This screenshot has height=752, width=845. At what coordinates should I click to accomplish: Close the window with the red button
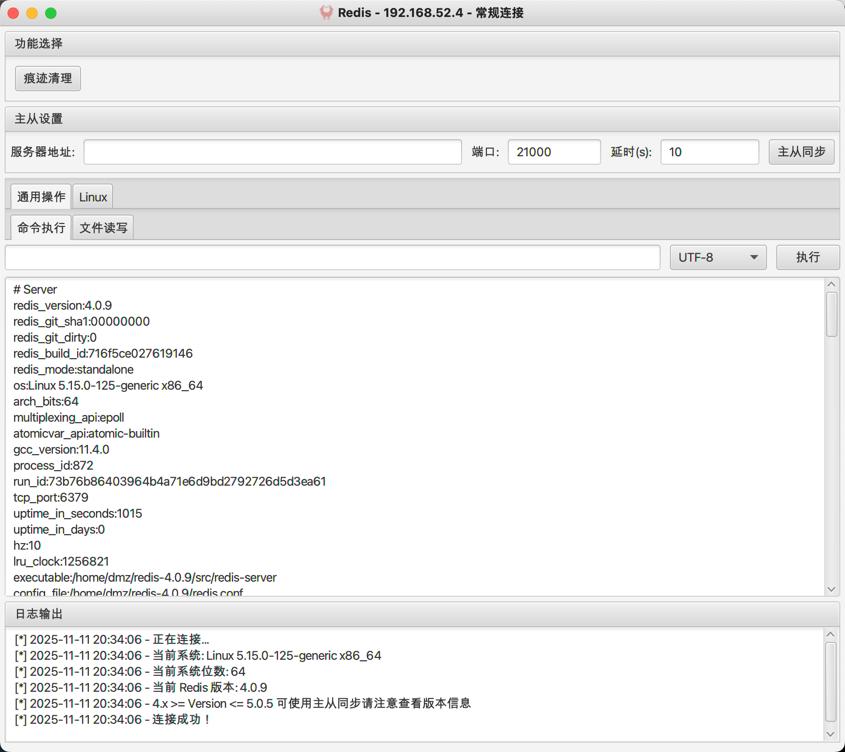click(13, 13)
